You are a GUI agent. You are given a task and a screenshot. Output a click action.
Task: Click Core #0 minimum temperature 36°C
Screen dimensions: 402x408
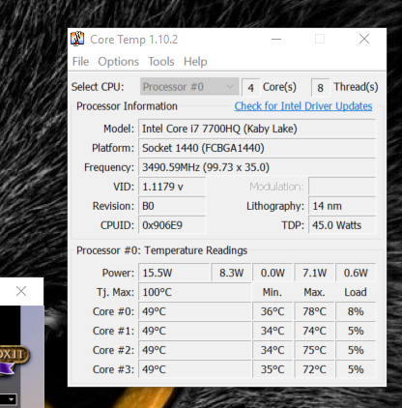click(x=273, y=311)
